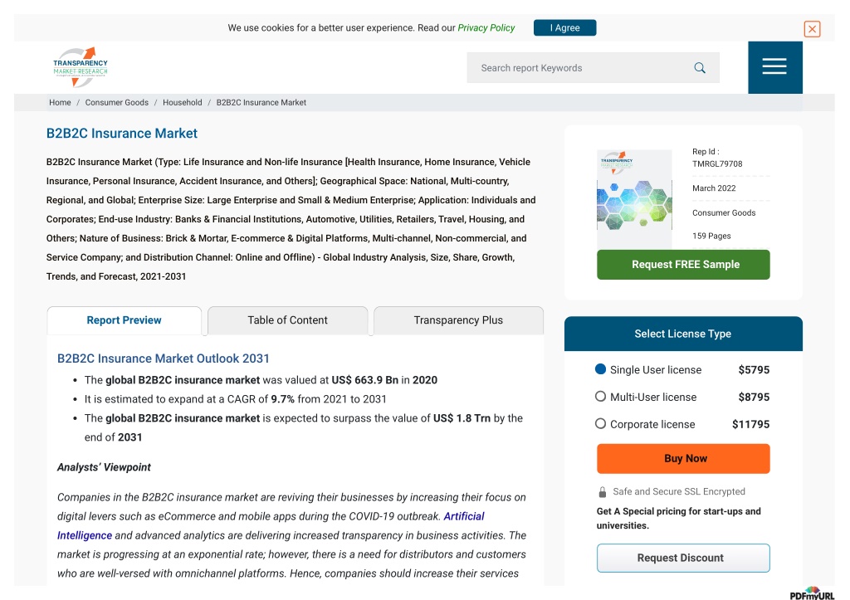Click the SSL padlock icon
This screenshot has width=850, height=600.
[x=603, y=492]
